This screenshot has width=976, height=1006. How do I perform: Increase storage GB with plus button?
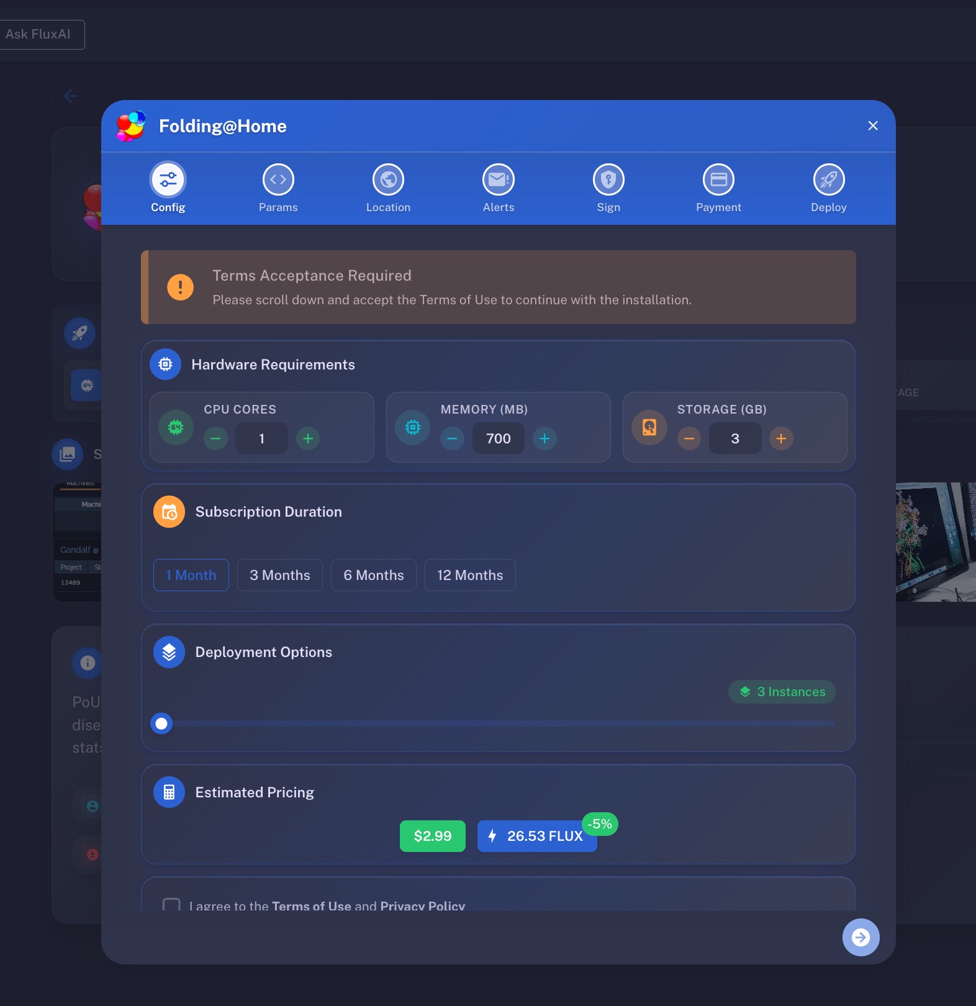[x=781, y=438]
